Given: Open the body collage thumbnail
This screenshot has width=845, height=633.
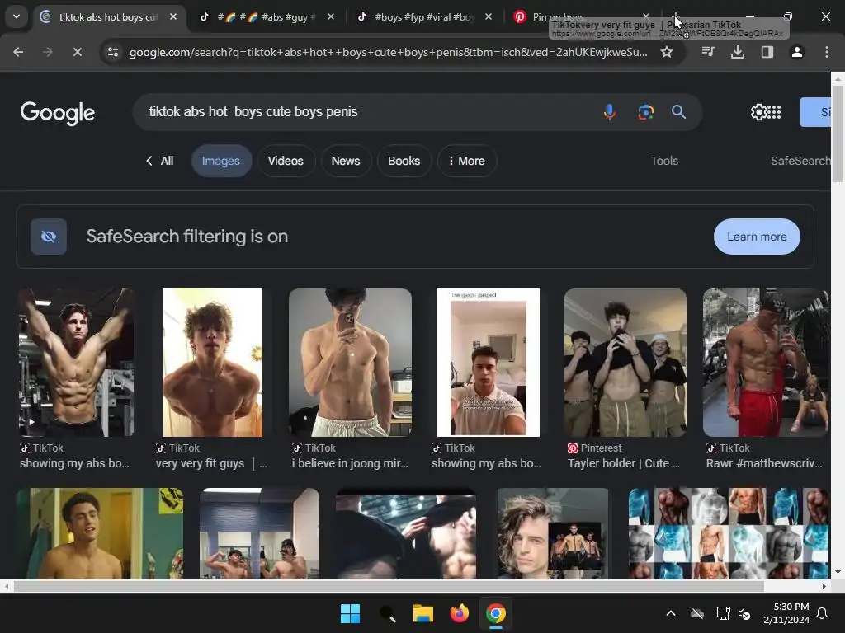Looking at the screenshot, I should (729, 533).
